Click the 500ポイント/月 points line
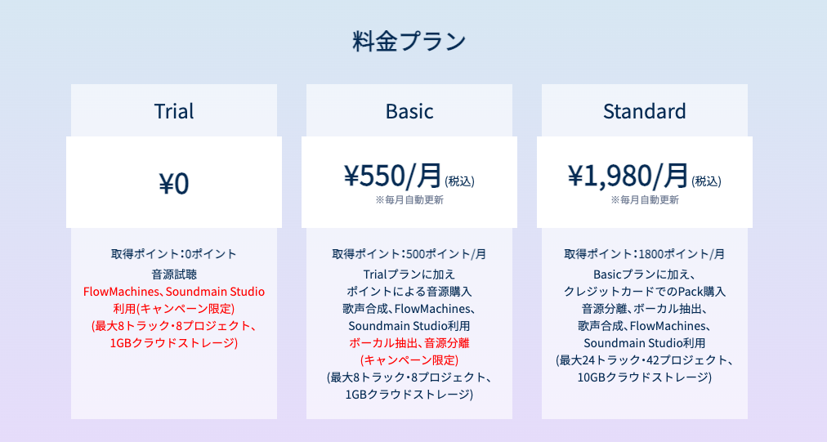Image resolution: width=827 pixels, height=442 pixels. (x=409, y=254)
